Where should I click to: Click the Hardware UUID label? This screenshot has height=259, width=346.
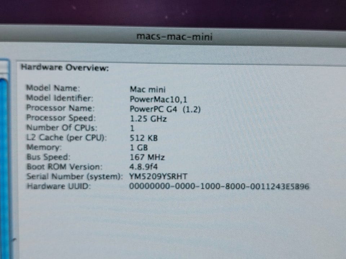tap(58, 186)
